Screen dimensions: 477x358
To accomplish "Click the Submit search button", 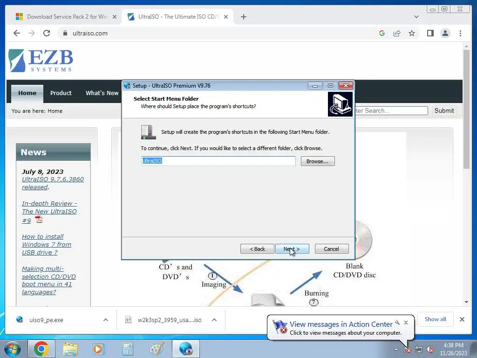I will click(444, 111).
